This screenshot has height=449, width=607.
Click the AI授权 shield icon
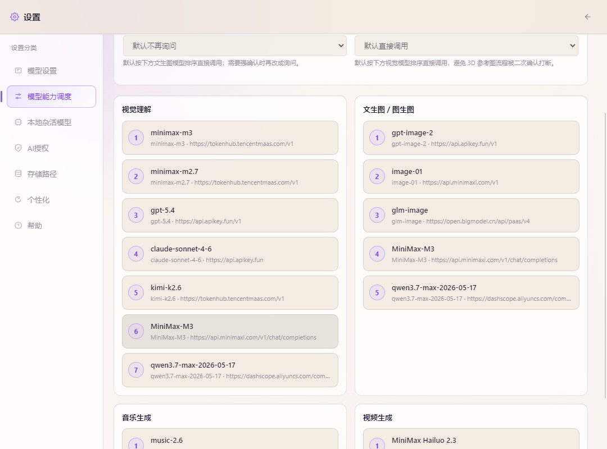click(x=18, y=148)
